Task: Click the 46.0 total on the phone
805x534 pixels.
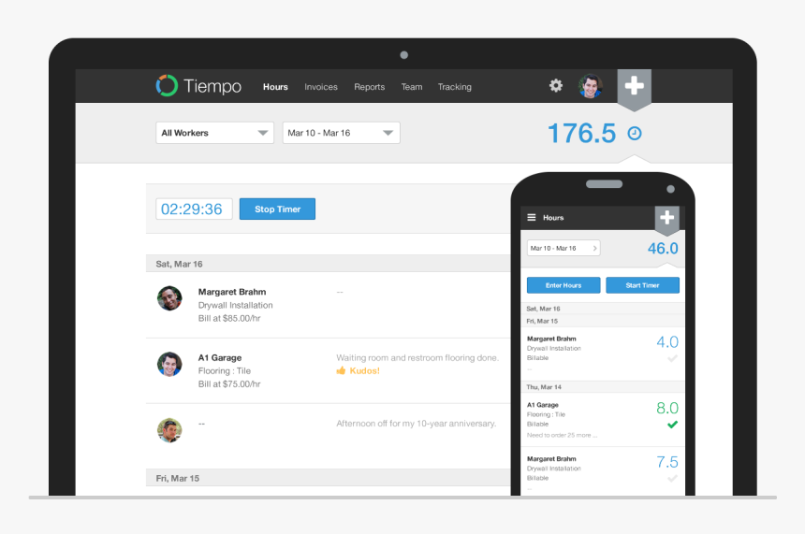Action: 663,248
